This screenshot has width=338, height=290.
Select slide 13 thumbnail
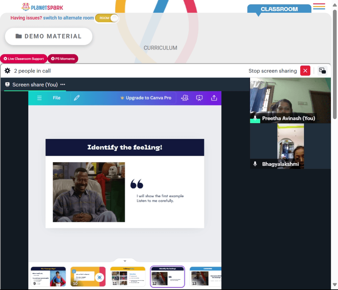[206, 276]
